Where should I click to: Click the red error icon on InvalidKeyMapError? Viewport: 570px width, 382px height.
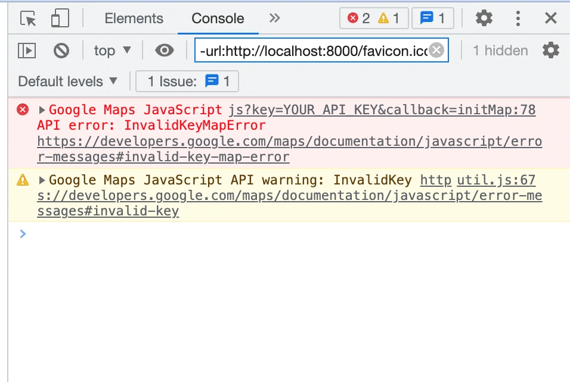[x=23, y=109]
